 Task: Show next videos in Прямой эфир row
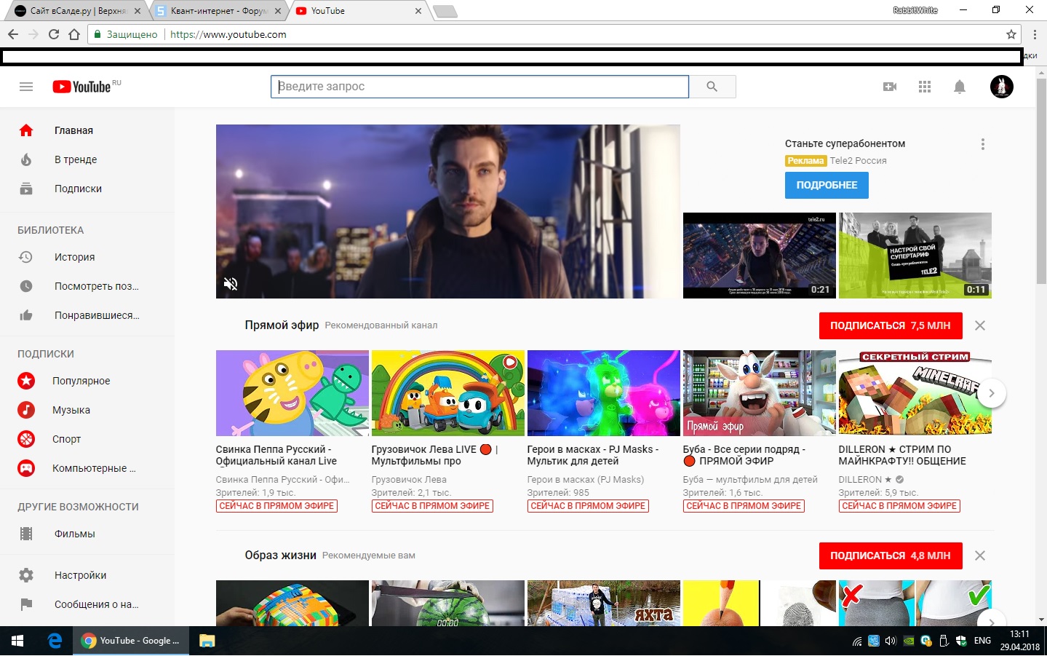click(x=991, y=393)
